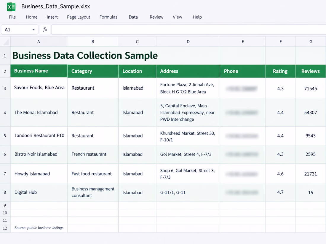Open the Insert tab

click(x=52, y=17)
